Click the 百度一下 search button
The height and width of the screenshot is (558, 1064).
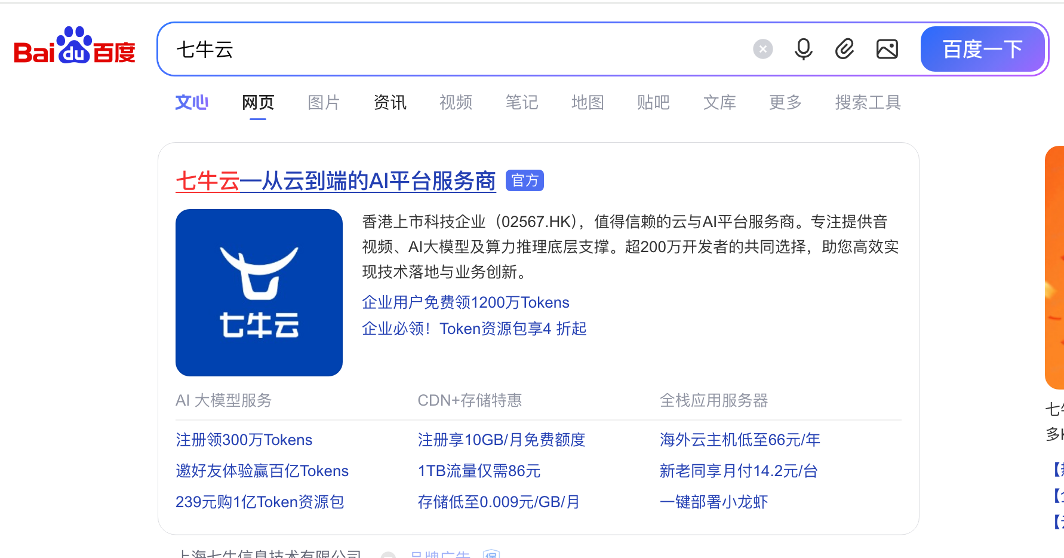point(982,49)
